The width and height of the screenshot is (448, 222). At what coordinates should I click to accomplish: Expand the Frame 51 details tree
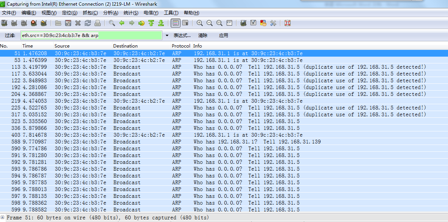tap(3, 217)
